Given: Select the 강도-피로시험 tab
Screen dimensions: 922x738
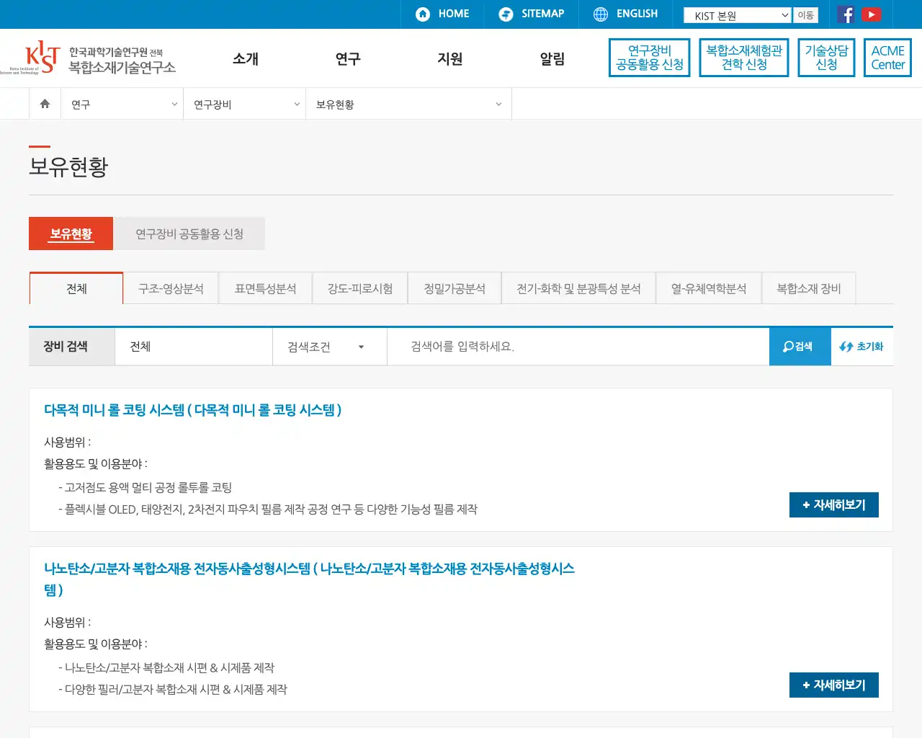Looking at the screenshot, I should 360,288.
